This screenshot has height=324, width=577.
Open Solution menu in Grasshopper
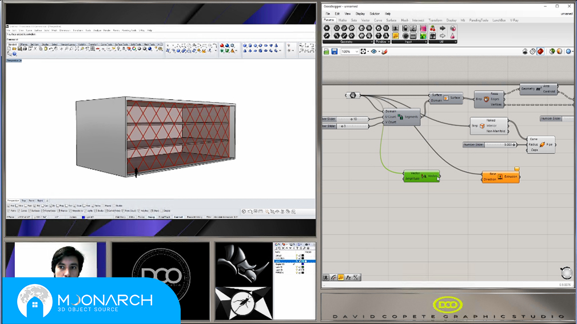point(375,14)
